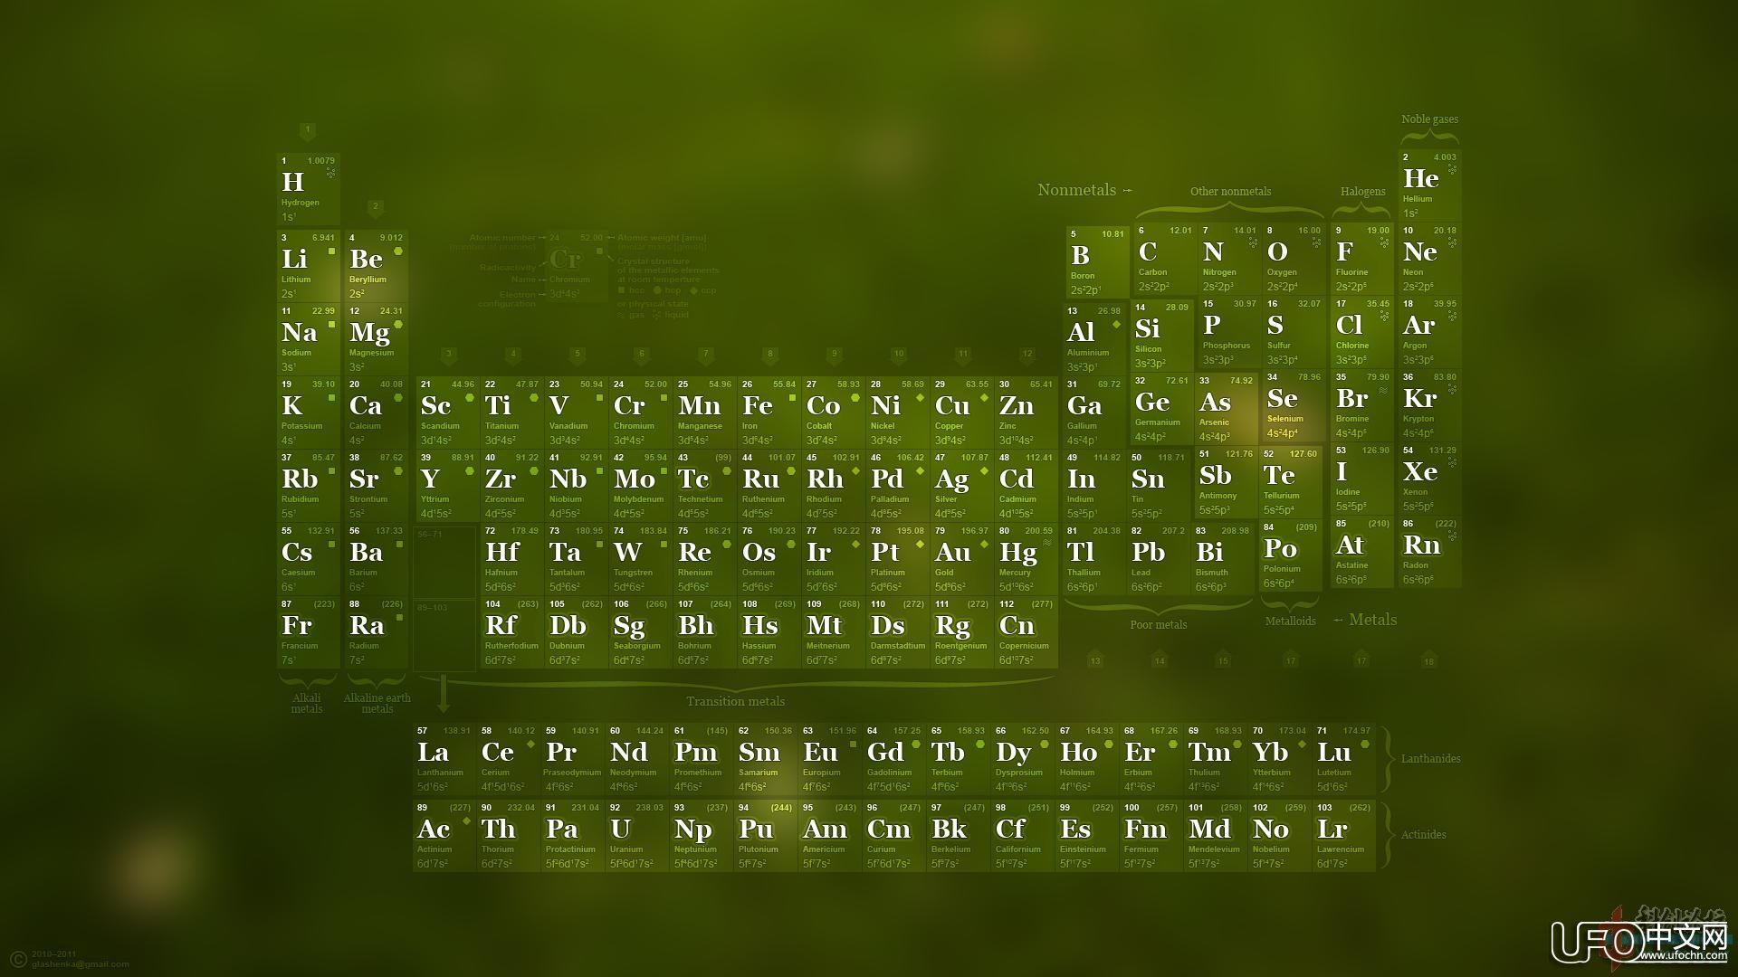1738x977 pixels.
Task: Click the group 13 marker below Thallium
Action: [x=1094, y=660]
